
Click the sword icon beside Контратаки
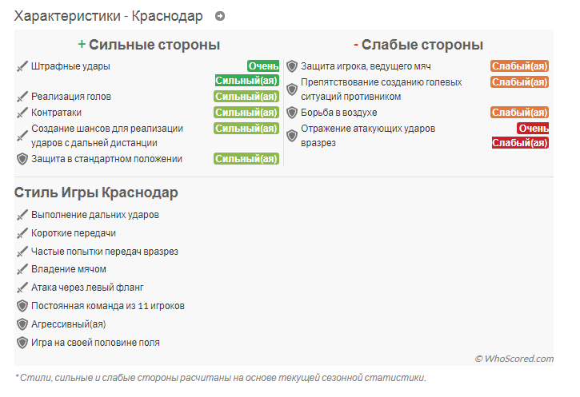coord(22,113)
